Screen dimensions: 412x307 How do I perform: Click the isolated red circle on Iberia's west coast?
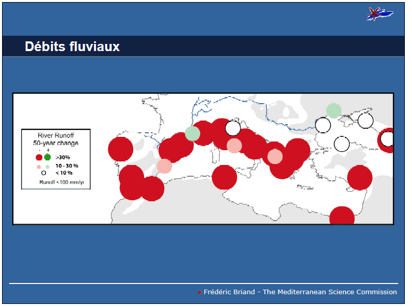[x=120, y=149]
